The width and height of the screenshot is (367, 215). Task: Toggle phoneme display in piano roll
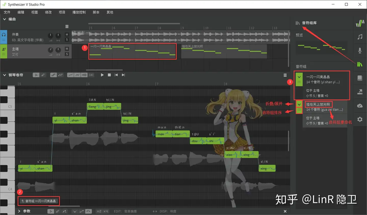[x=91, y=75]
